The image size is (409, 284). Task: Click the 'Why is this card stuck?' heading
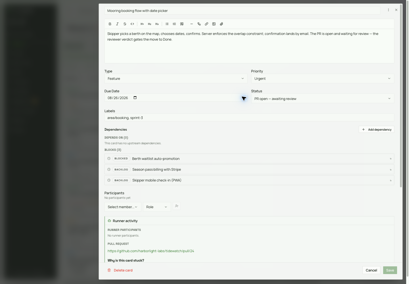click(126, 260)
